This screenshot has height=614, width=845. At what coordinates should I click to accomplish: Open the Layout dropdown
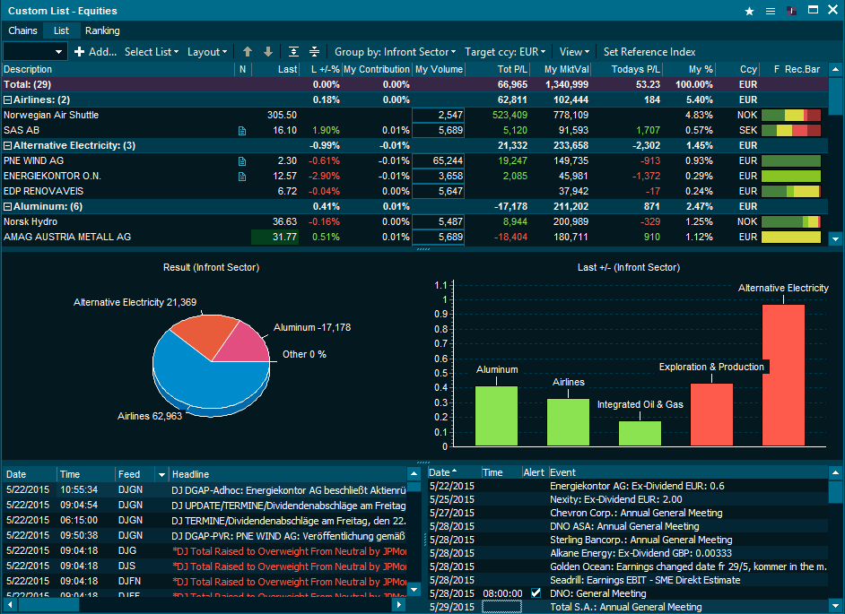[x=207, y=52]
